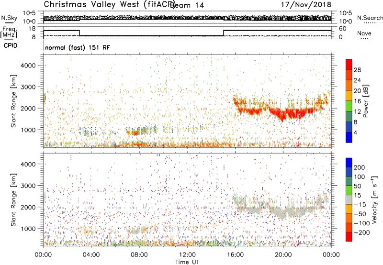Click the '04:00' time axis label
The width and height of the screenshot is (383, 265).
91,255
